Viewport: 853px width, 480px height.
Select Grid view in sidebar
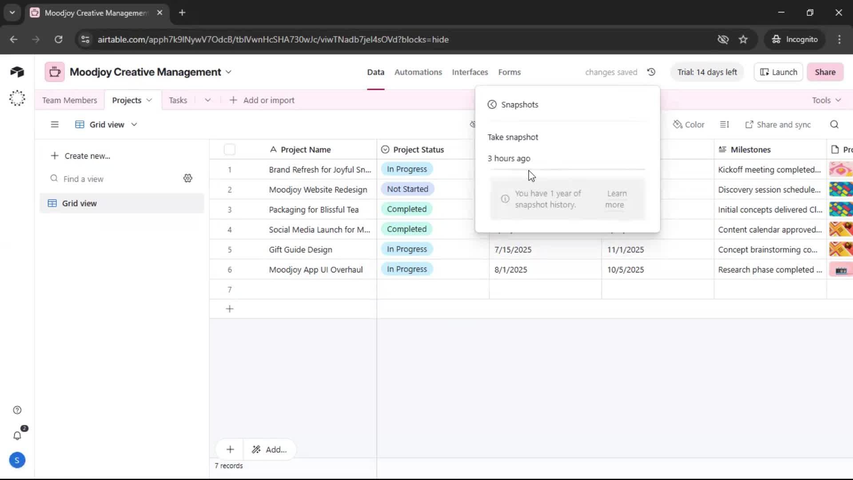pyautogui.click(x=122, y=203)
